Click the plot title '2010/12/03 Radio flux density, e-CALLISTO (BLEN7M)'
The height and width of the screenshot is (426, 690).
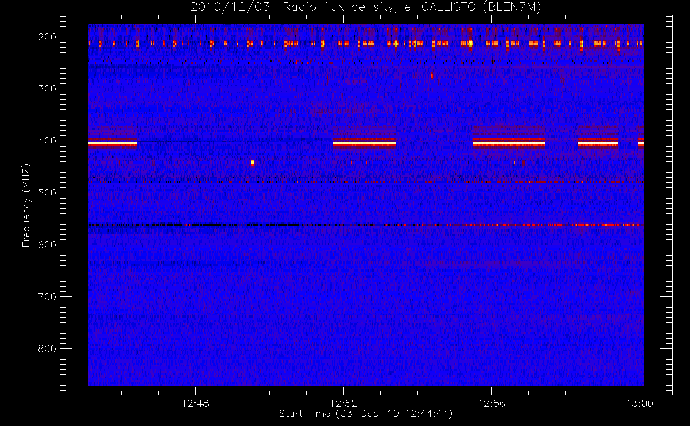tap(365, 7)
